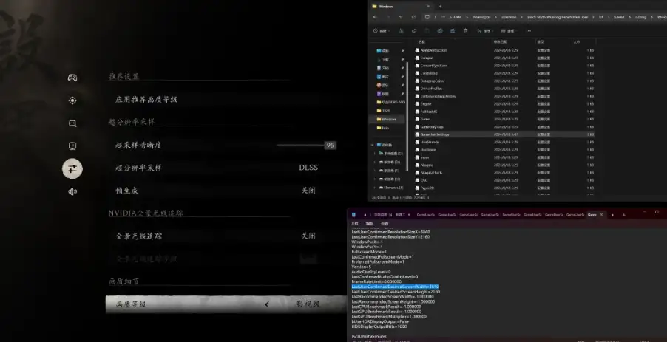Expand the local disk (C:) tree node
667x342 pixels.
tap(375, 154)
